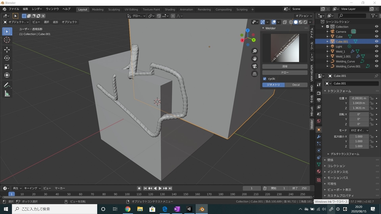The image size is (381, 214).
Task: Open rotation mode XYZ dropdown
Action: (x=359, y=130)
